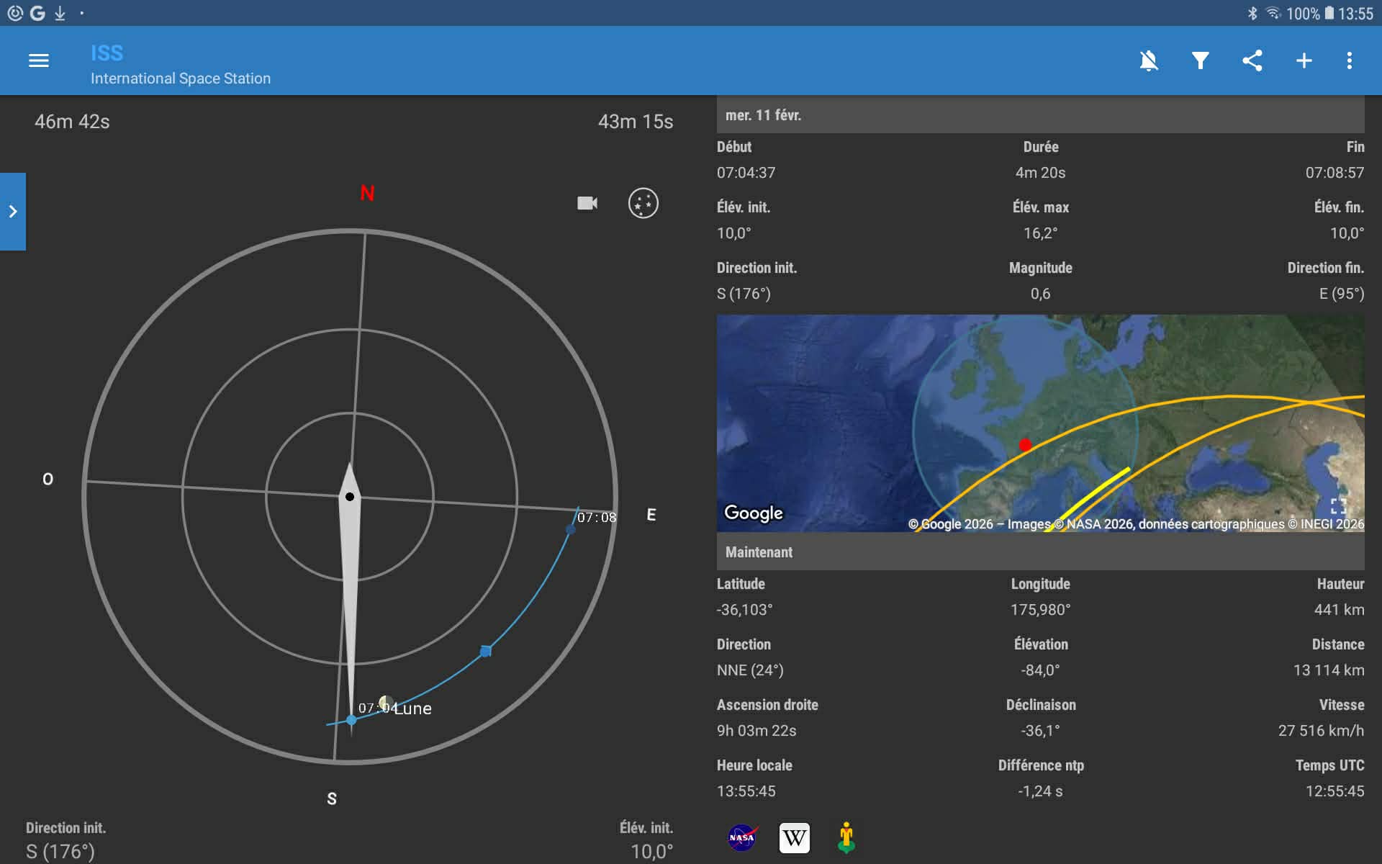The width and height of the screenshot is (1382, 864).
Task: Tap the share icon
Action: pyautogui.click(x=1252, y=60)
